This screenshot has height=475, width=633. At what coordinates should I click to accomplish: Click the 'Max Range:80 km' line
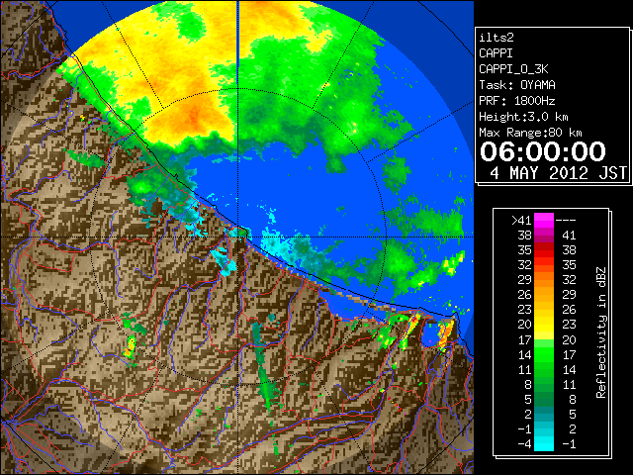click(530, 133)
